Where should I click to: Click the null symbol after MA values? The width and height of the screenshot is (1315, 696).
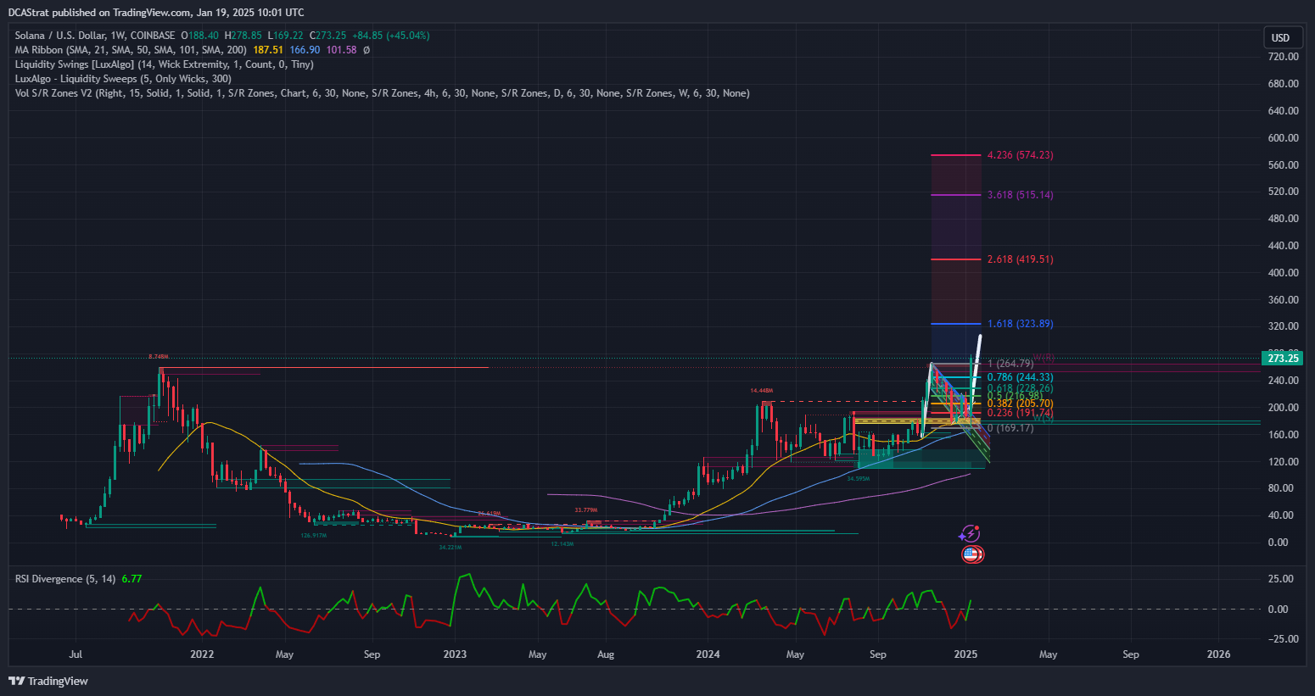[x=366, y=50]
